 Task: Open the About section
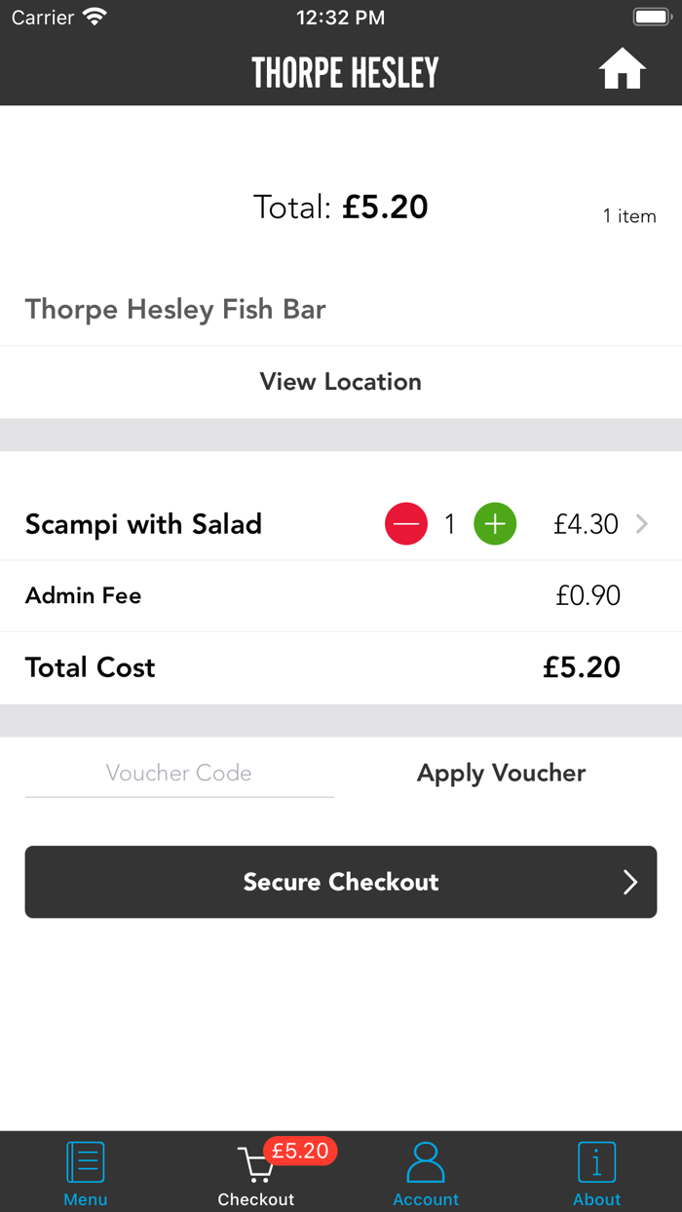(596, 1171)
